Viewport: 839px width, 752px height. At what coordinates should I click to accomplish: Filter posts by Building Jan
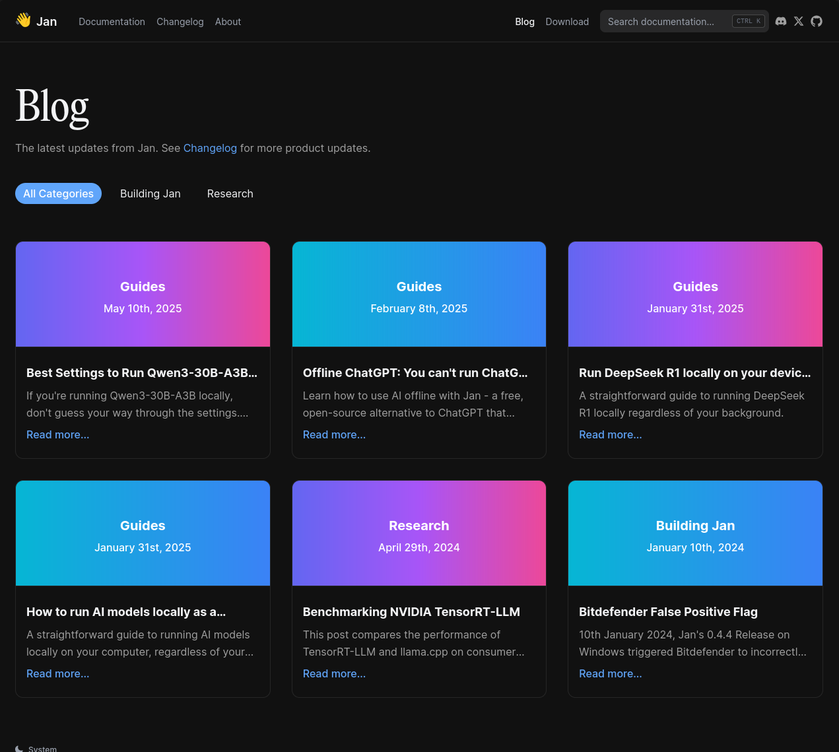pyautogui.click(x=150, y=193)
